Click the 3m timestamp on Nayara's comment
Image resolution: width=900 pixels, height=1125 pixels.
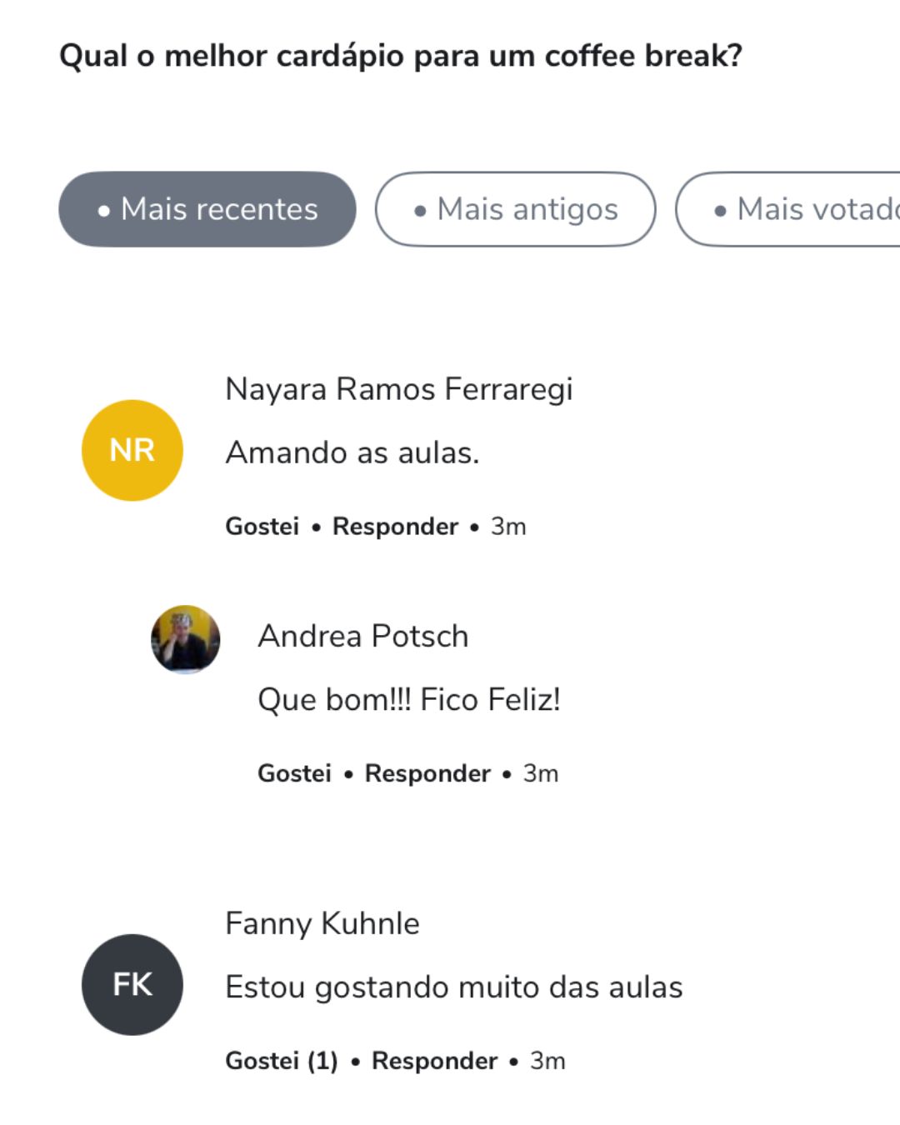point(508,527)
